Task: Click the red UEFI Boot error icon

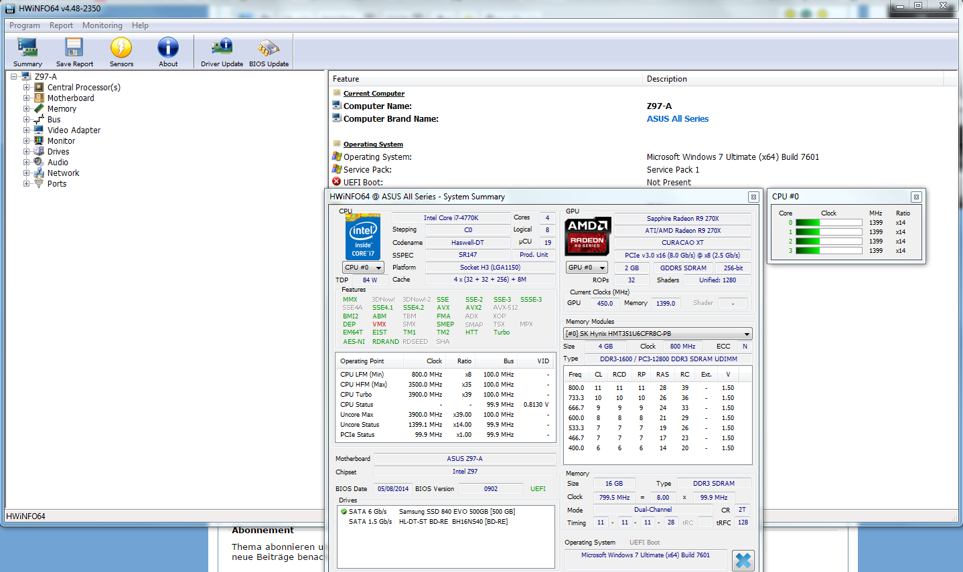Action: tap(337, 182)
